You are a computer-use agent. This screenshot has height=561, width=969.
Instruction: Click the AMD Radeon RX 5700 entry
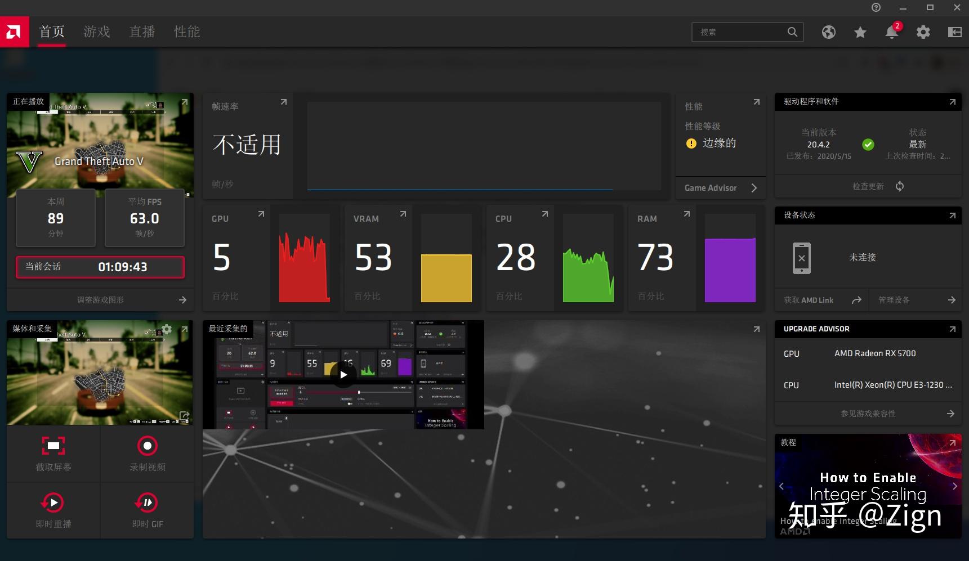click(x=875, y=353)
